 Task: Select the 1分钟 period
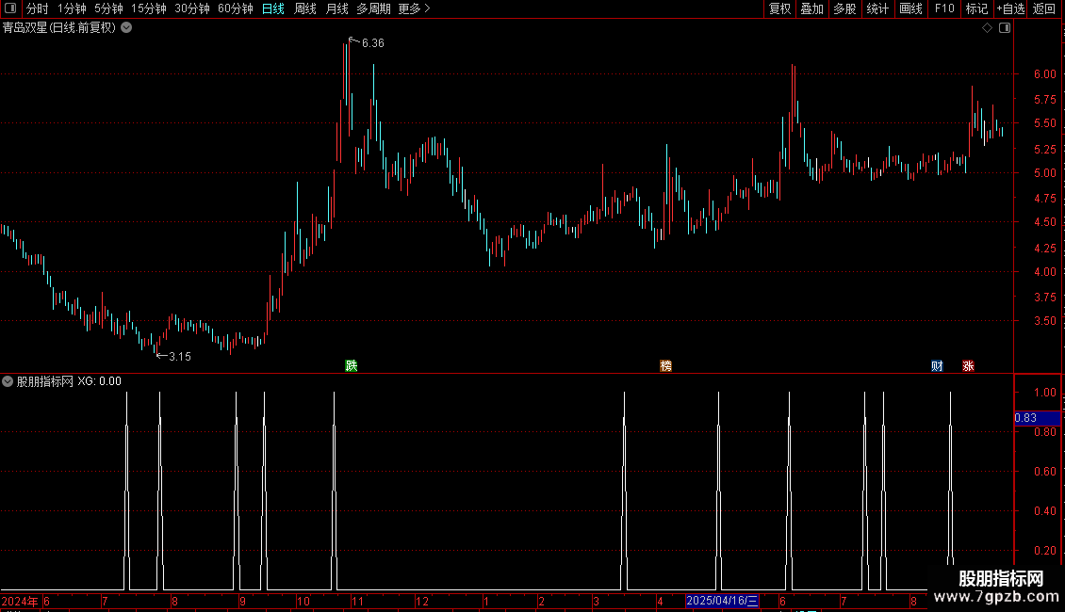click(72, 8)
